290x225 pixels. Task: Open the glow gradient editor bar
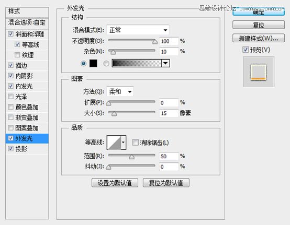[x=137, y=63]
